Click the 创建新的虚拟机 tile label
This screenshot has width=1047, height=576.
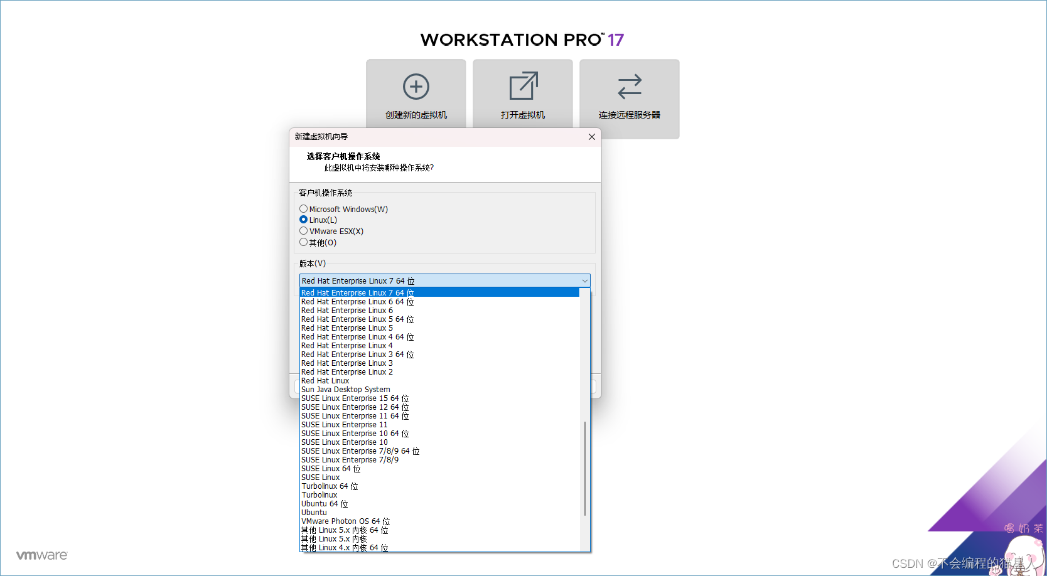tap(416, 115)
